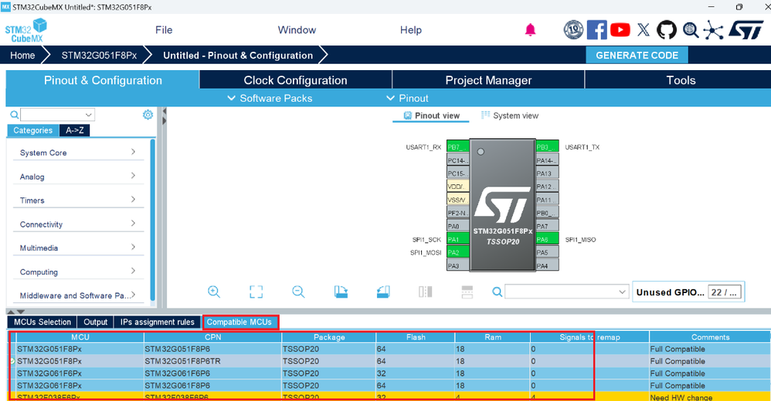
Task: Open the Help menu
Action: (410, 30)
